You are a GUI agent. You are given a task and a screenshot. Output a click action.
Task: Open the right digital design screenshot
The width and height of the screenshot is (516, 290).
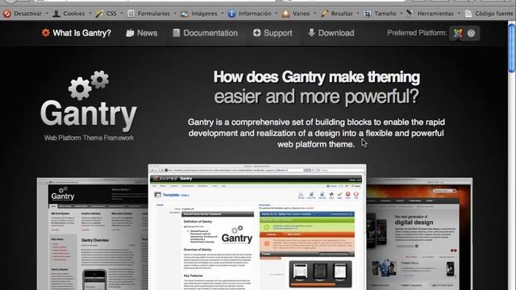point(419,234)
